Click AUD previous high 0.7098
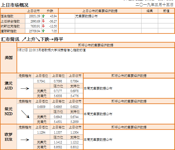This screenshot has height=150, width=175. pos(58,81)
